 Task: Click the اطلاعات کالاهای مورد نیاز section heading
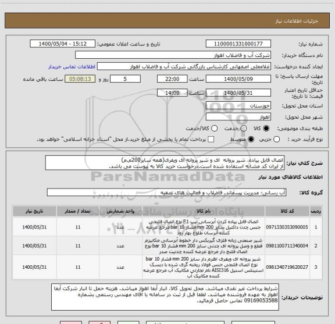[x=291, y=177]
